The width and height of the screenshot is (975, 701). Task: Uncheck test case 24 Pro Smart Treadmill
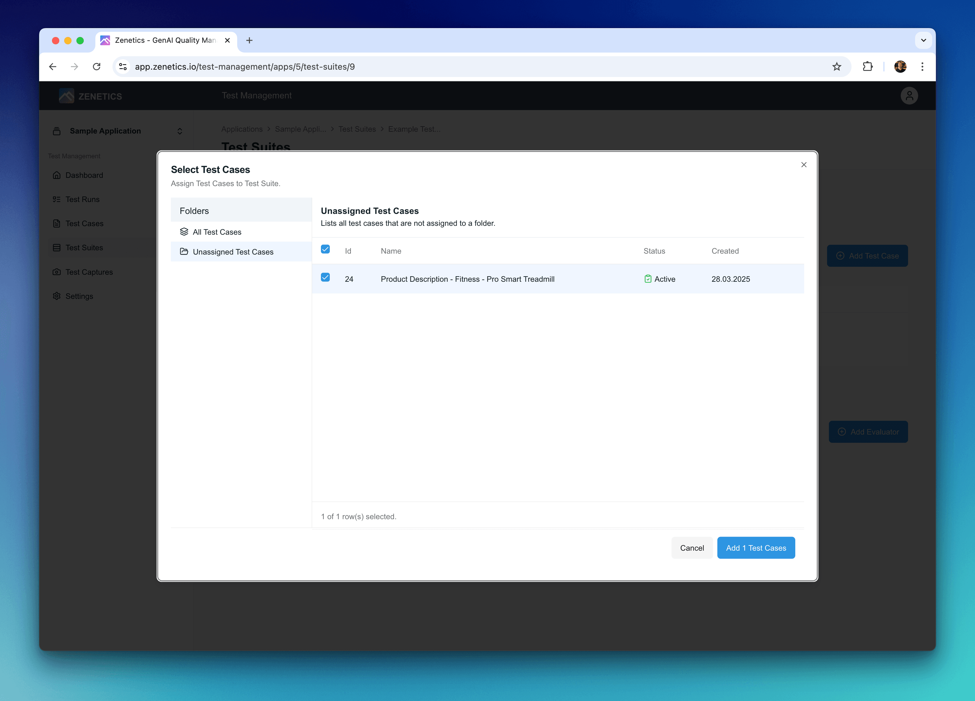coord(326,278)
